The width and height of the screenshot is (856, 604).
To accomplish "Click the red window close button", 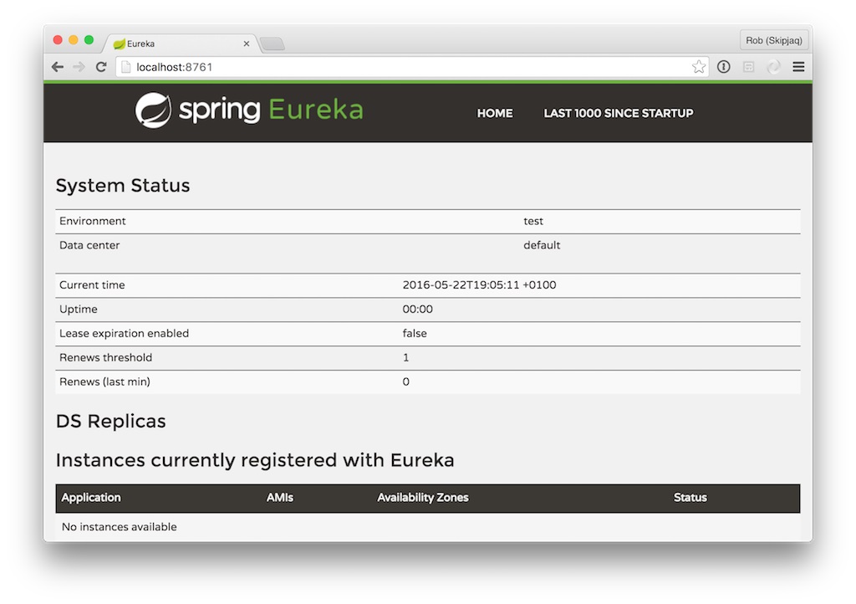I will point(58,40).
